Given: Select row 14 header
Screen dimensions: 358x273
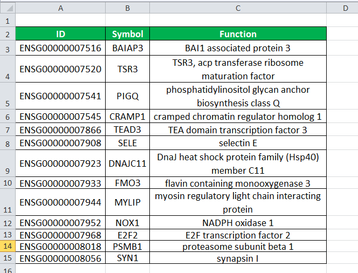Looking at the screenshot, I should (x=8, y=247).
